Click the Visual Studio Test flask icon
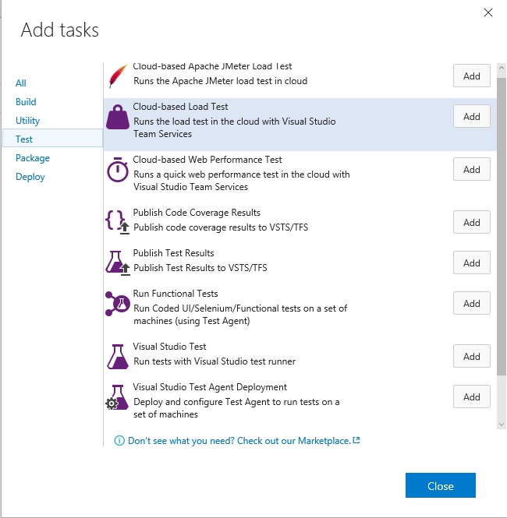Viewport: 507px width, 518px height. click(x=118, y=357)
